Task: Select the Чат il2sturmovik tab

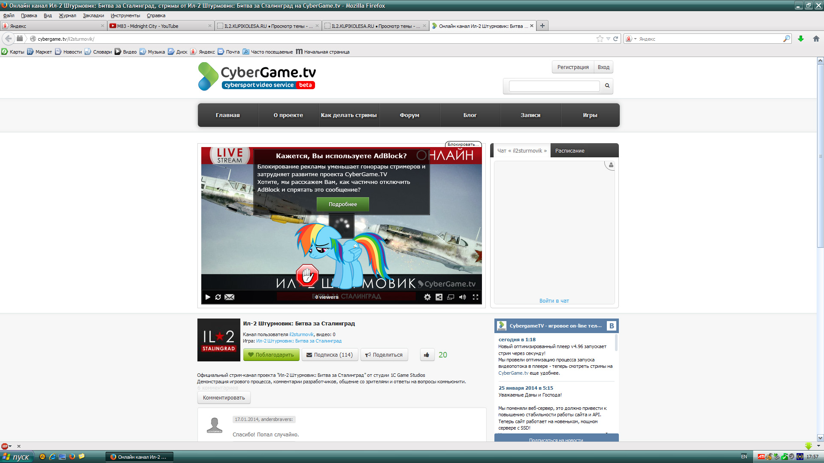Action: [x=522, y=151]
